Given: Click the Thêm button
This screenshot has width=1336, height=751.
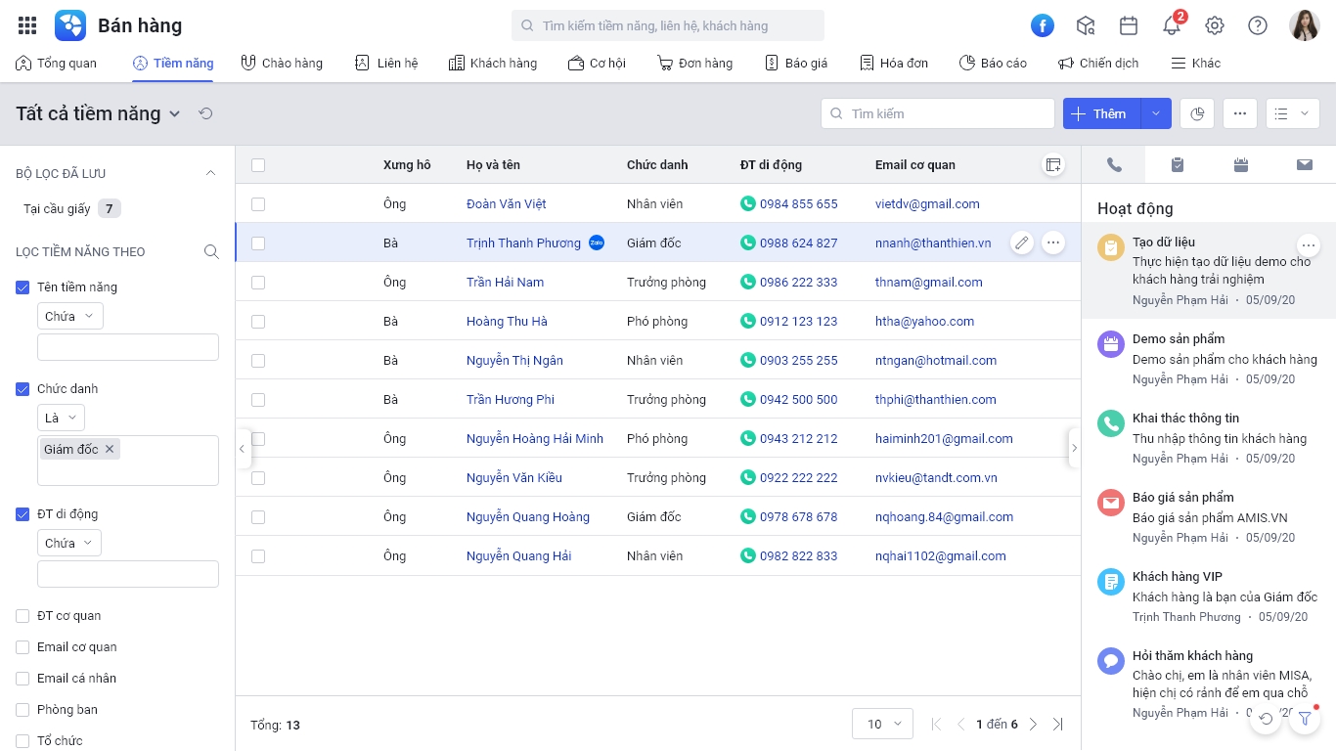Looking at the screenshot, I should (1101, 113).
